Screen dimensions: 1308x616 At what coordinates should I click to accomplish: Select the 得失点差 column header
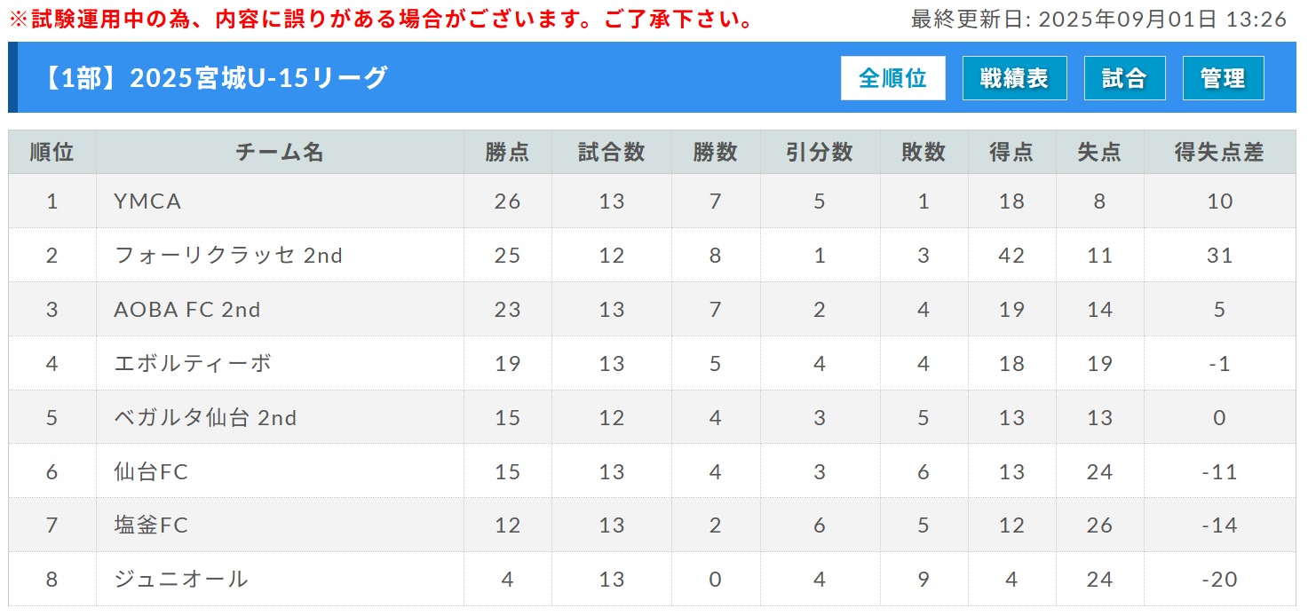pos(1220,152)
